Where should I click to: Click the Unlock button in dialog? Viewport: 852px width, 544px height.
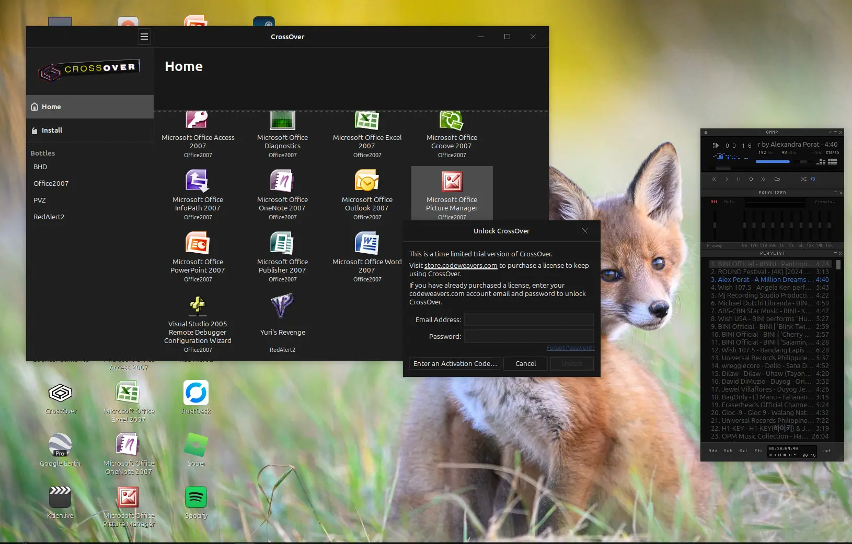572,363
